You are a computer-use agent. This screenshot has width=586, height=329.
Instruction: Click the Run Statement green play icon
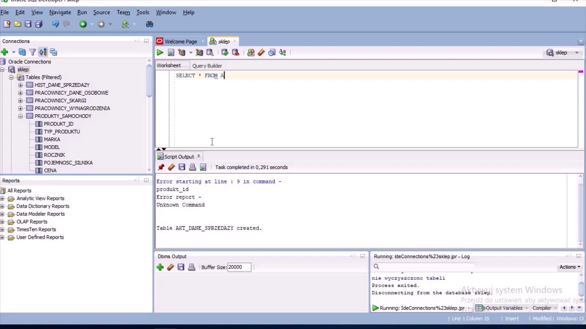click(160, 53)
